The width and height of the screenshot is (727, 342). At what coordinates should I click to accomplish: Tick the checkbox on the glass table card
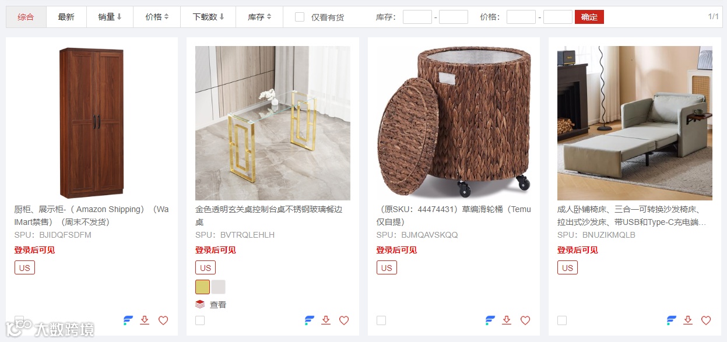(200, 320)
